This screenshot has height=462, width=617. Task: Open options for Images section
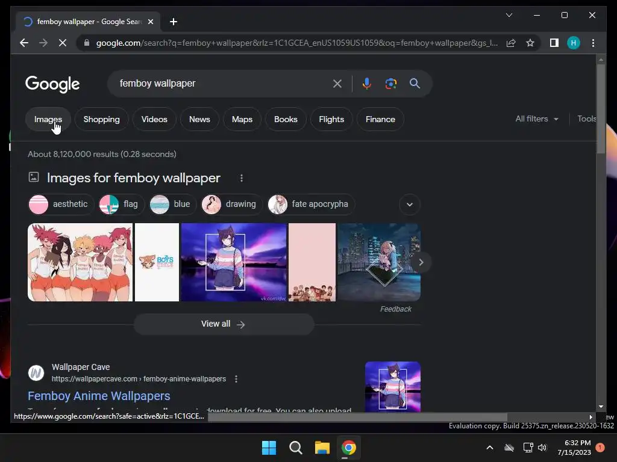coord(242,178)
